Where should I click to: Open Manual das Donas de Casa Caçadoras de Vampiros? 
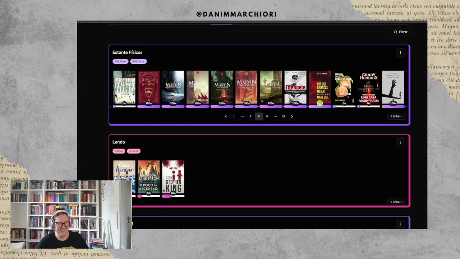pos(344,87)
